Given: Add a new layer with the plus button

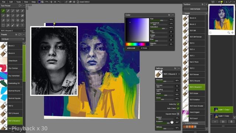Looking at the screenshot, I should 215,122.
